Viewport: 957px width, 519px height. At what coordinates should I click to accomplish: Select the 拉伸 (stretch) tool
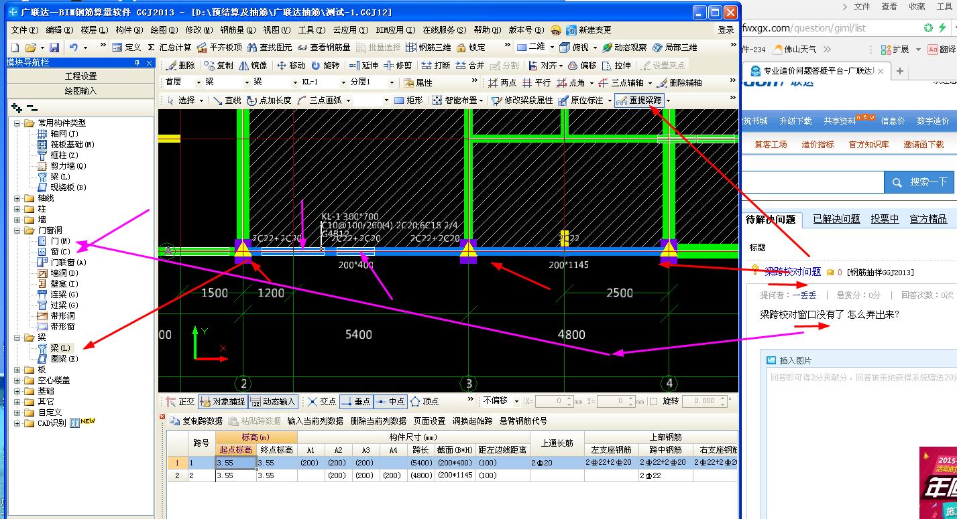[616, 65]
